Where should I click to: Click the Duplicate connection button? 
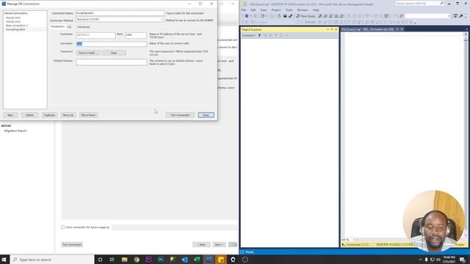[x=49, y=115]
